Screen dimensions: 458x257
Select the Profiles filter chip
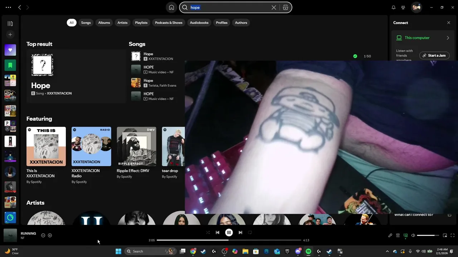[x=221, y=22]
